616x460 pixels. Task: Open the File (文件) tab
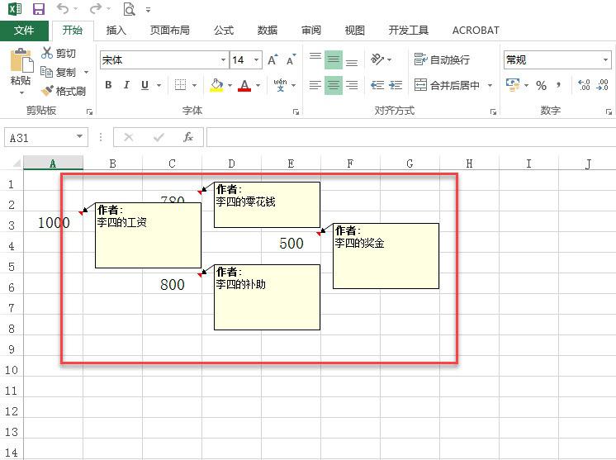[24, 31]
